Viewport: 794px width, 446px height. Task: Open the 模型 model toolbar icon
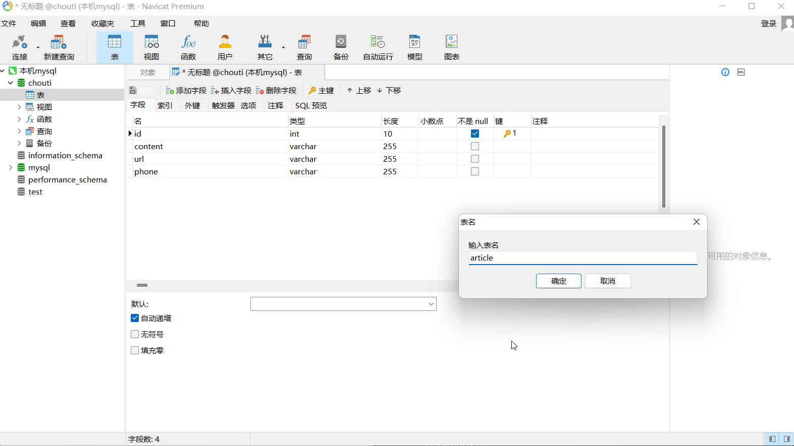coord(414,47)
